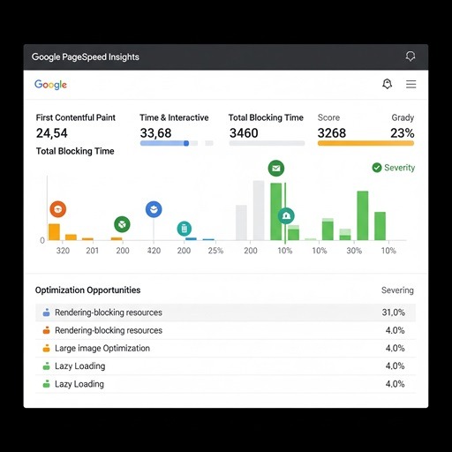
Task: Click the Severing column header
Action: click(397, 290)
